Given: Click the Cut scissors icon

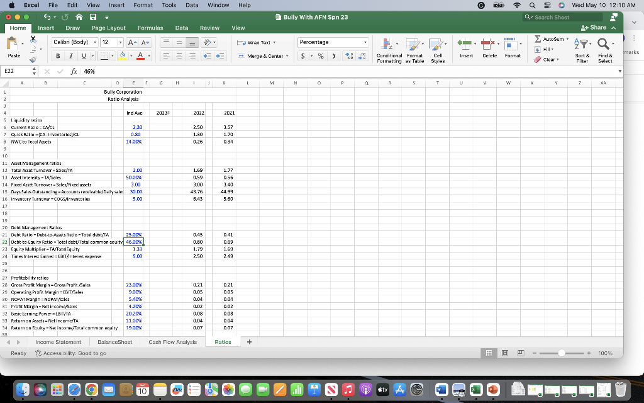Looking at the screenshot, I should 33,38.
